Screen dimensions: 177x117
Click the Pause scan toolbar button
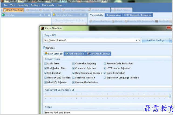tap(44, 10)
